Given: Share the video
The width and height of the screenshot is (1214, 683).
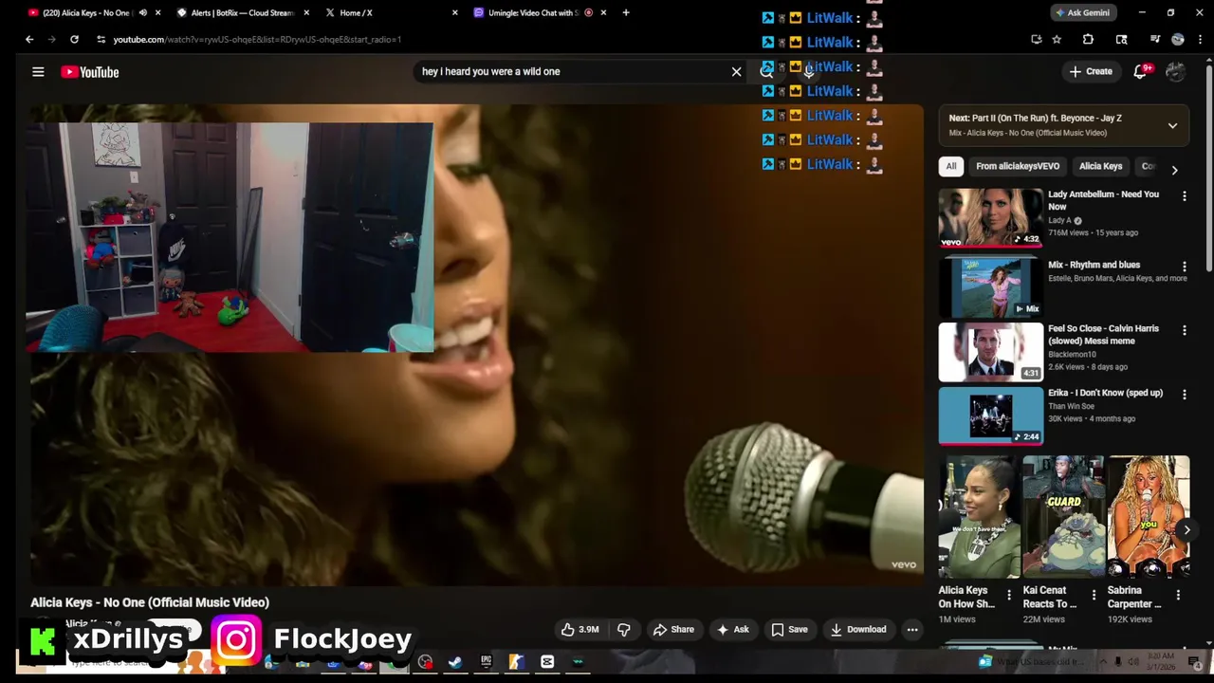Looking at the screenshot, I should point(673,629).
